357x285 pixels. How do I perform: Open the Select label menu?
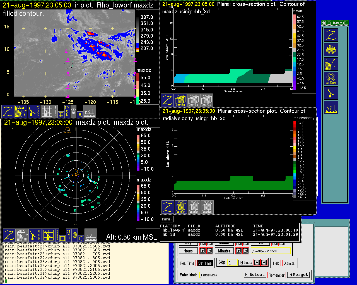[x=255, y=275]
